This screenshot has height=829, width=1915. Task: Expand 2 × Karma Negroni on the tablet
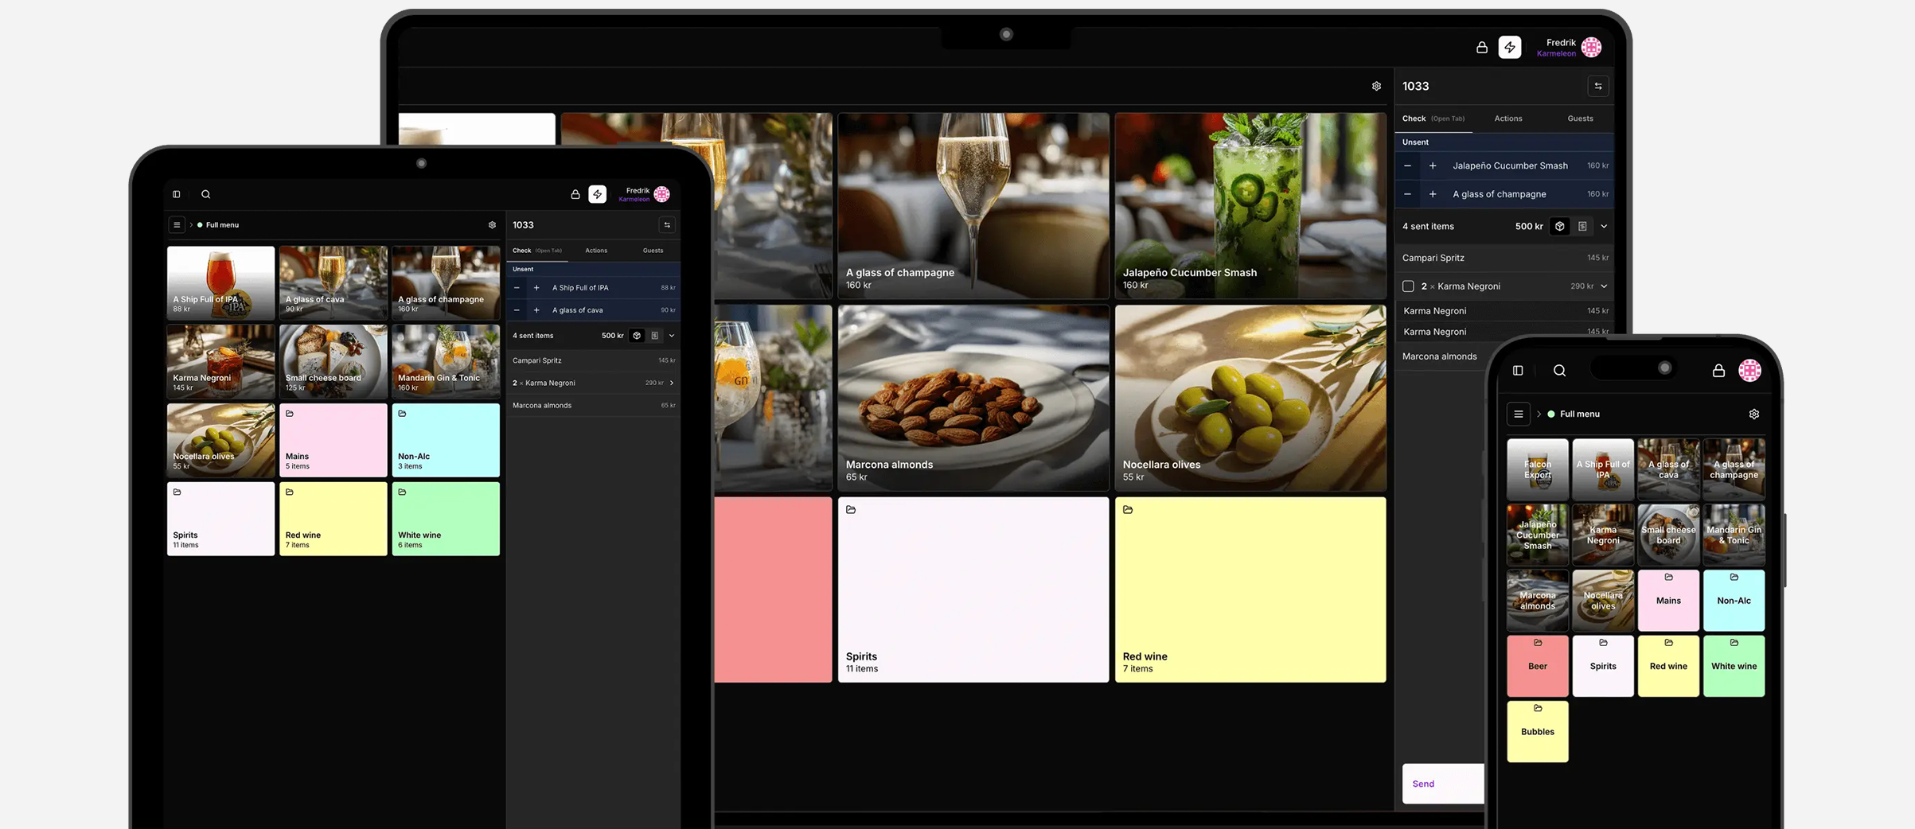pos(672,383)
